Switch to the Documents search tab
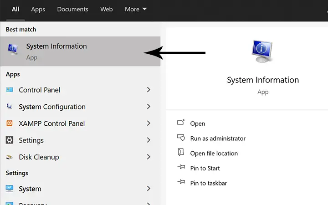Screen dimensions: 328x205 coord(72,9)
